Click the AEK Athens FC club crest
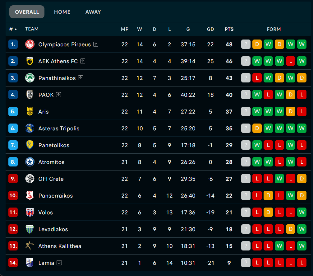 pyautogui.click(x=30, y=61)
